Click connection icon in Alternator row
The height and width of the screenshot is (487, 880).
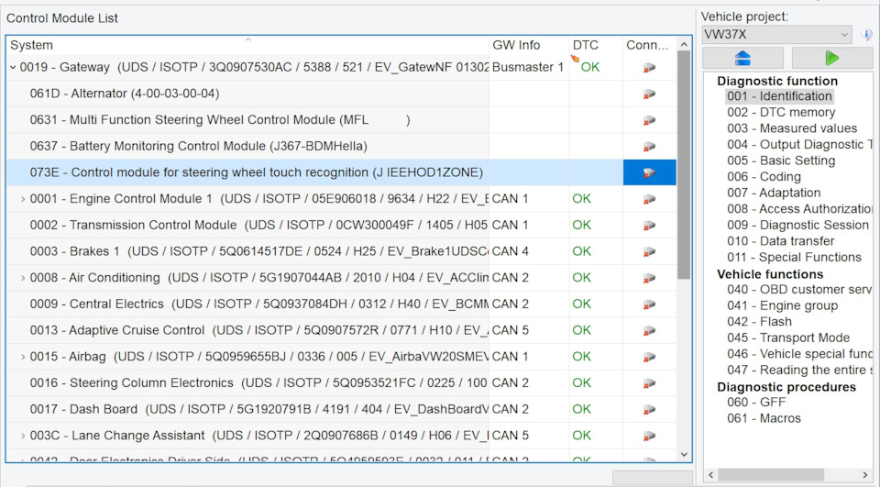click(649, 94)
